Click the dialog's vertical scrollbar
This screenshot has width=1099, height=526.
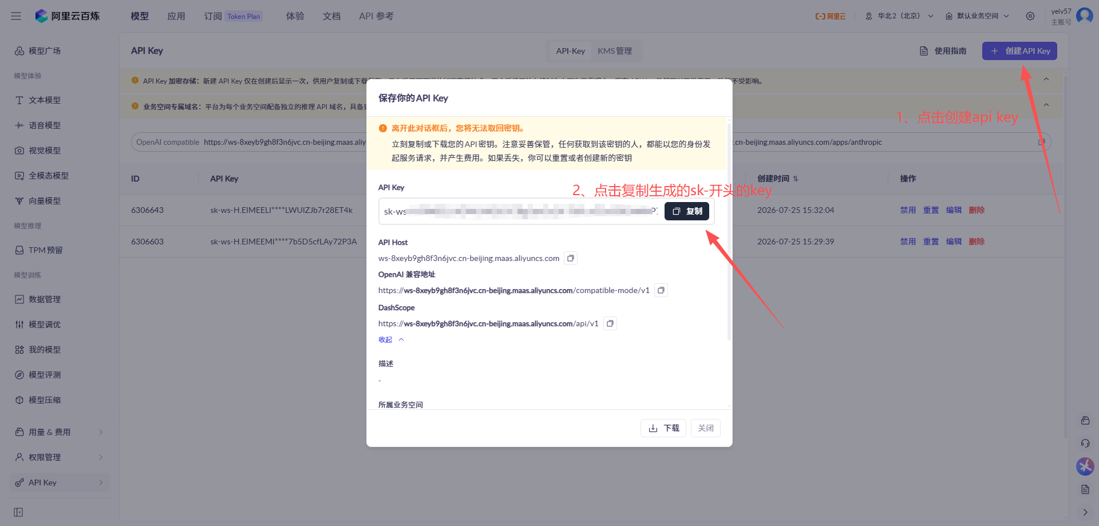click(729, 231)
